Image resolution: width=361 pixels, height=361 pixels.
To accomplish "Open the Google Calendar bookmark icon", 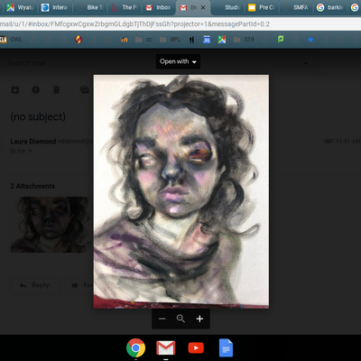I will tap(207, 40).
